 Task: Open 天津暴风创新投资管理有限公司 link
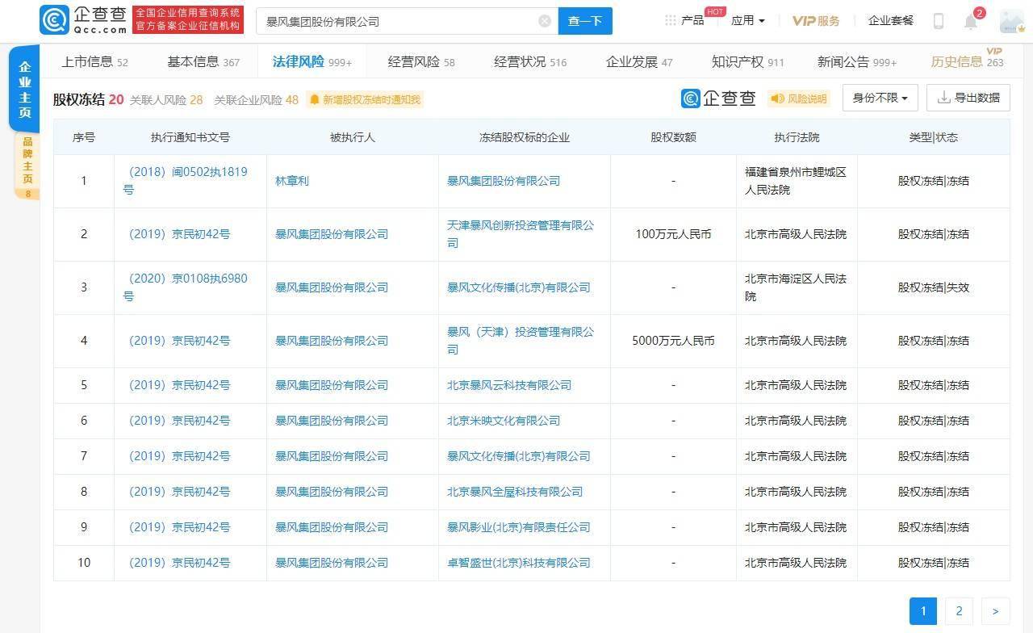tap(521, 234)
